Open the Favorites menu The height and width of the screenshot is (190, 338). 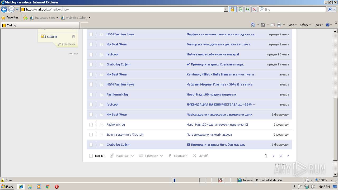click(10, 18)
